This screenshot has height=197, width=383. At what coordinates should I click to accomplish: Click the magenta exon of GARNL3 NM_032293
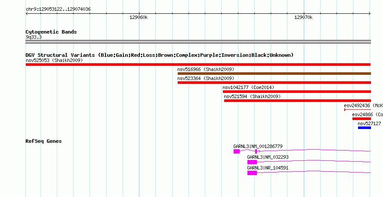[252, 162]
